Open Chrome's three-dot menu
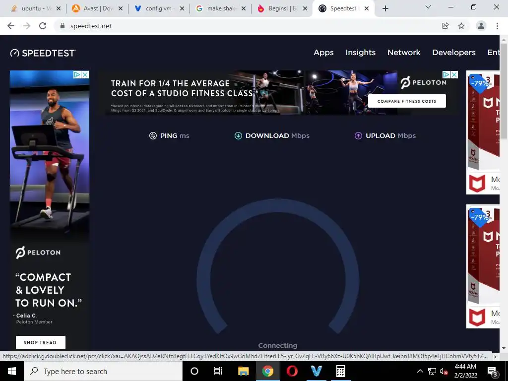 tap(497, 26)
